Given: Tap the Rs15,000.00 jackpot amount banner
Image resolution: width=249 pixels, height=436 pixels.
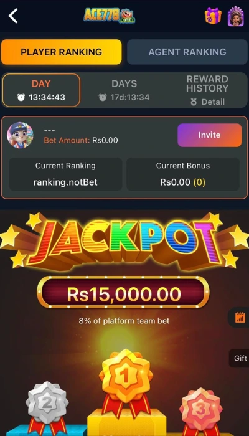Looking at the screenshot, I should pyautogui.click(x=123, y=292).
